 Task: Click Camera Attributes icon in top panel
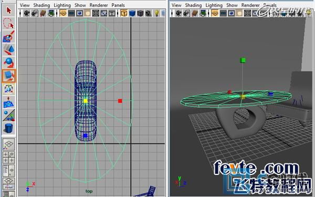tap(35, 14)
